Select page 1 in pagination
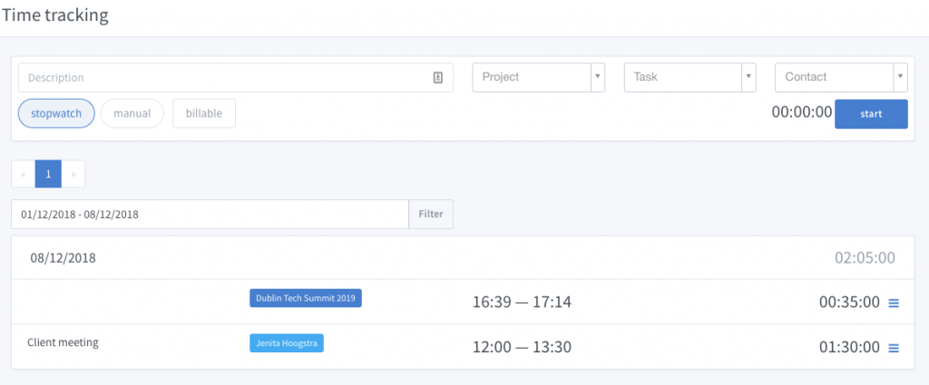929x385 pixels. (x=49, y=174)
